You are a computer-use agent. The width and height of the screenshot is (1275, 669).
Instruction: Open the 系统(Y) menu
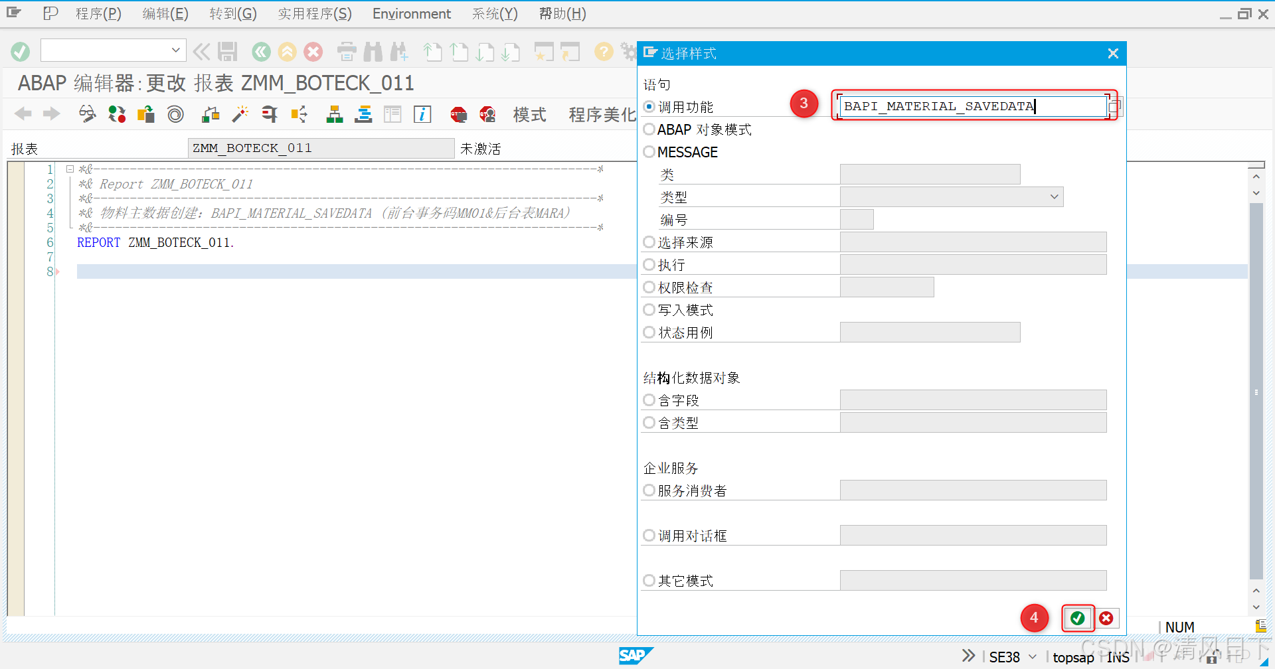point(494,13)
